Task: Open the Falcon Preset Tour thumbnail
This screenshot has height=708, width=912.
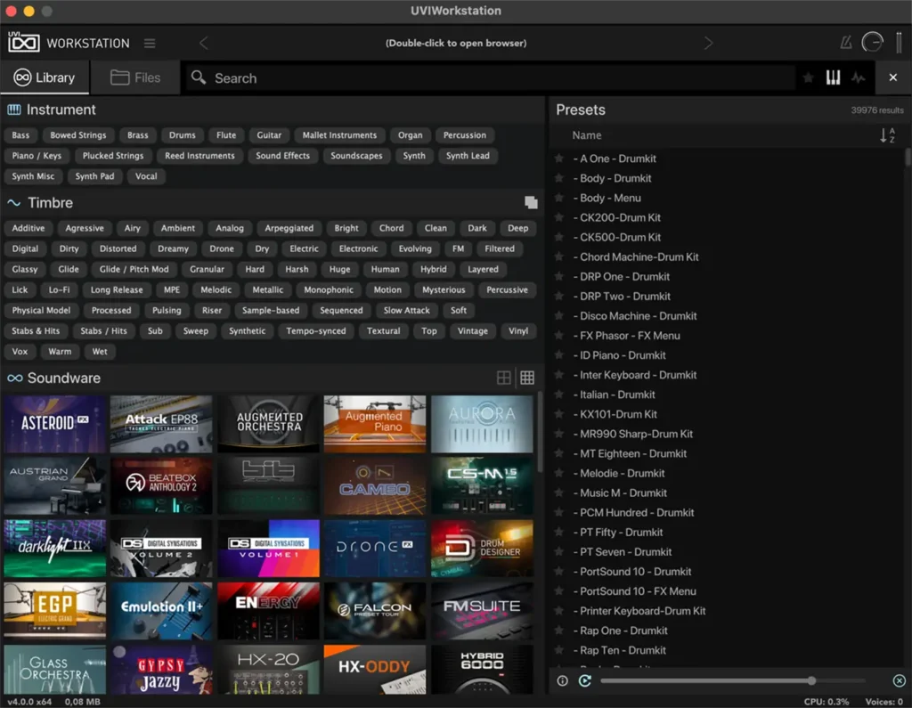Action: [x=375, y=611]
